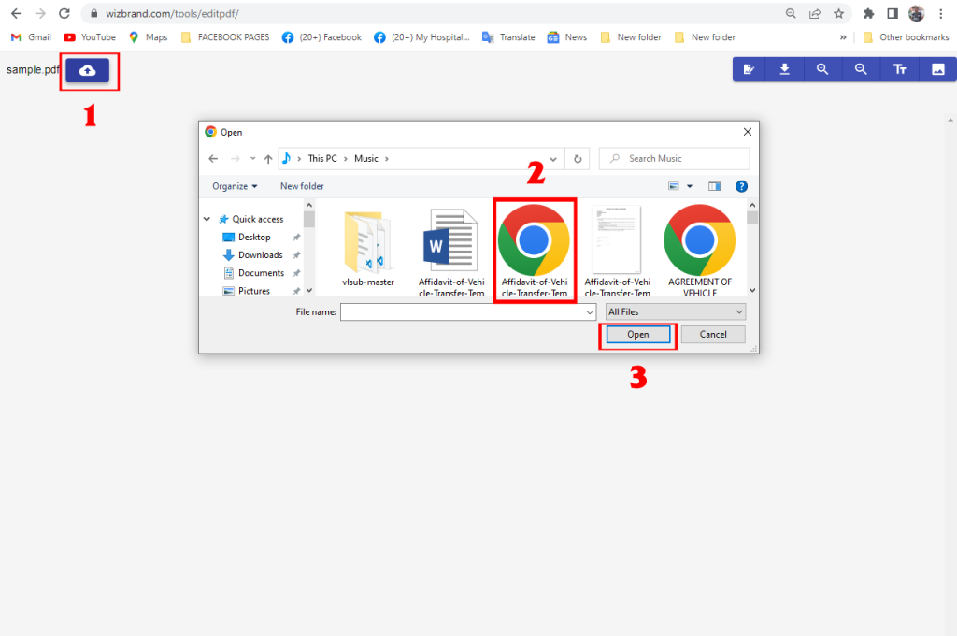Click the zoom out magnifier icon
Image resolution: width=957 pixels, height=636 pixels.
[x=861, y=69]
